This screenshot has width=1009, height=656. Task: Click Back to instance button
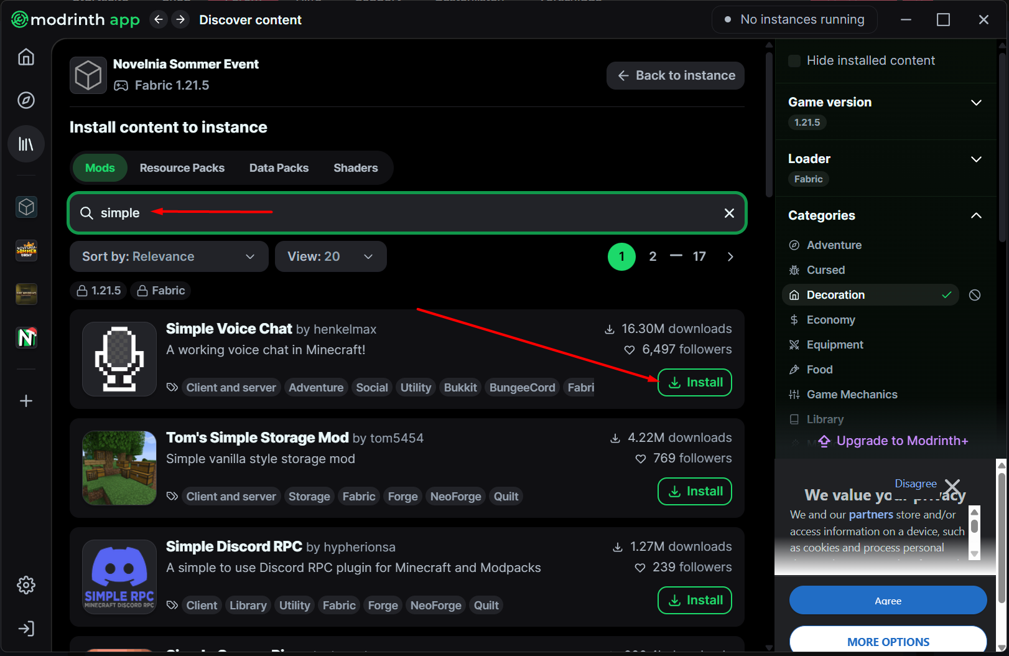676,75
